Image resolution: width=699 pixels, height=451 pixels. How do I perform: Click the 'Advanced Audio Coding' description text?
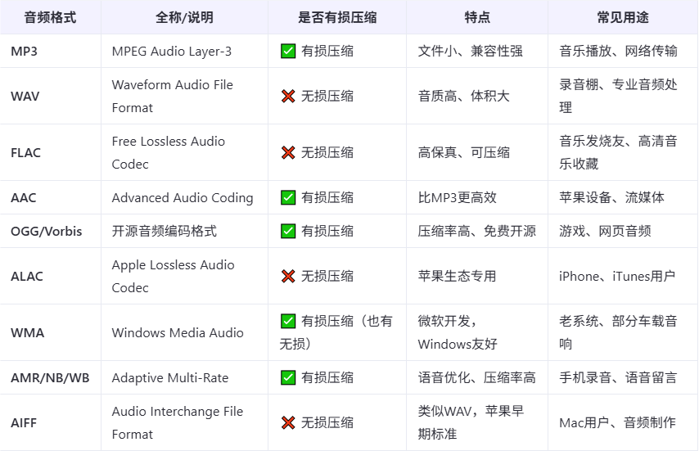click(x=183, y=197)
